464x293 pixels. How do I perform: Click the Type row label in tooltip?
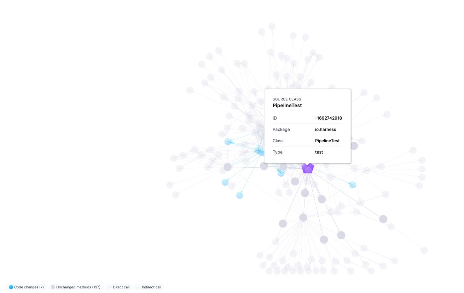[278, 152]
